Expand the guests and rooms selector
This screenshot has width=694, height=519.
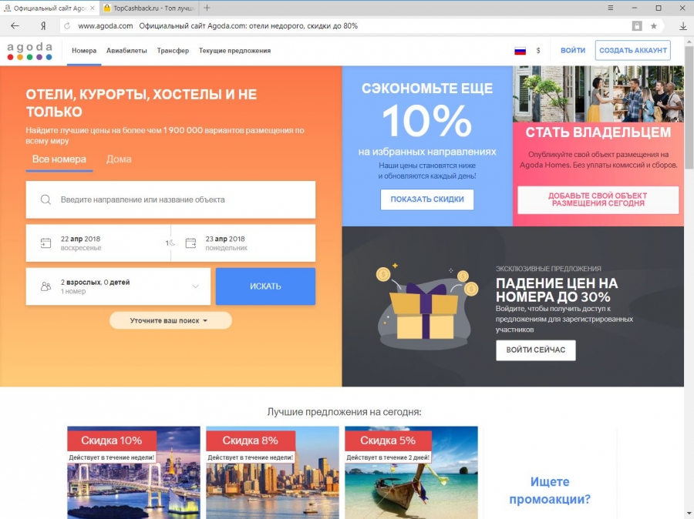tap(118, 286)
